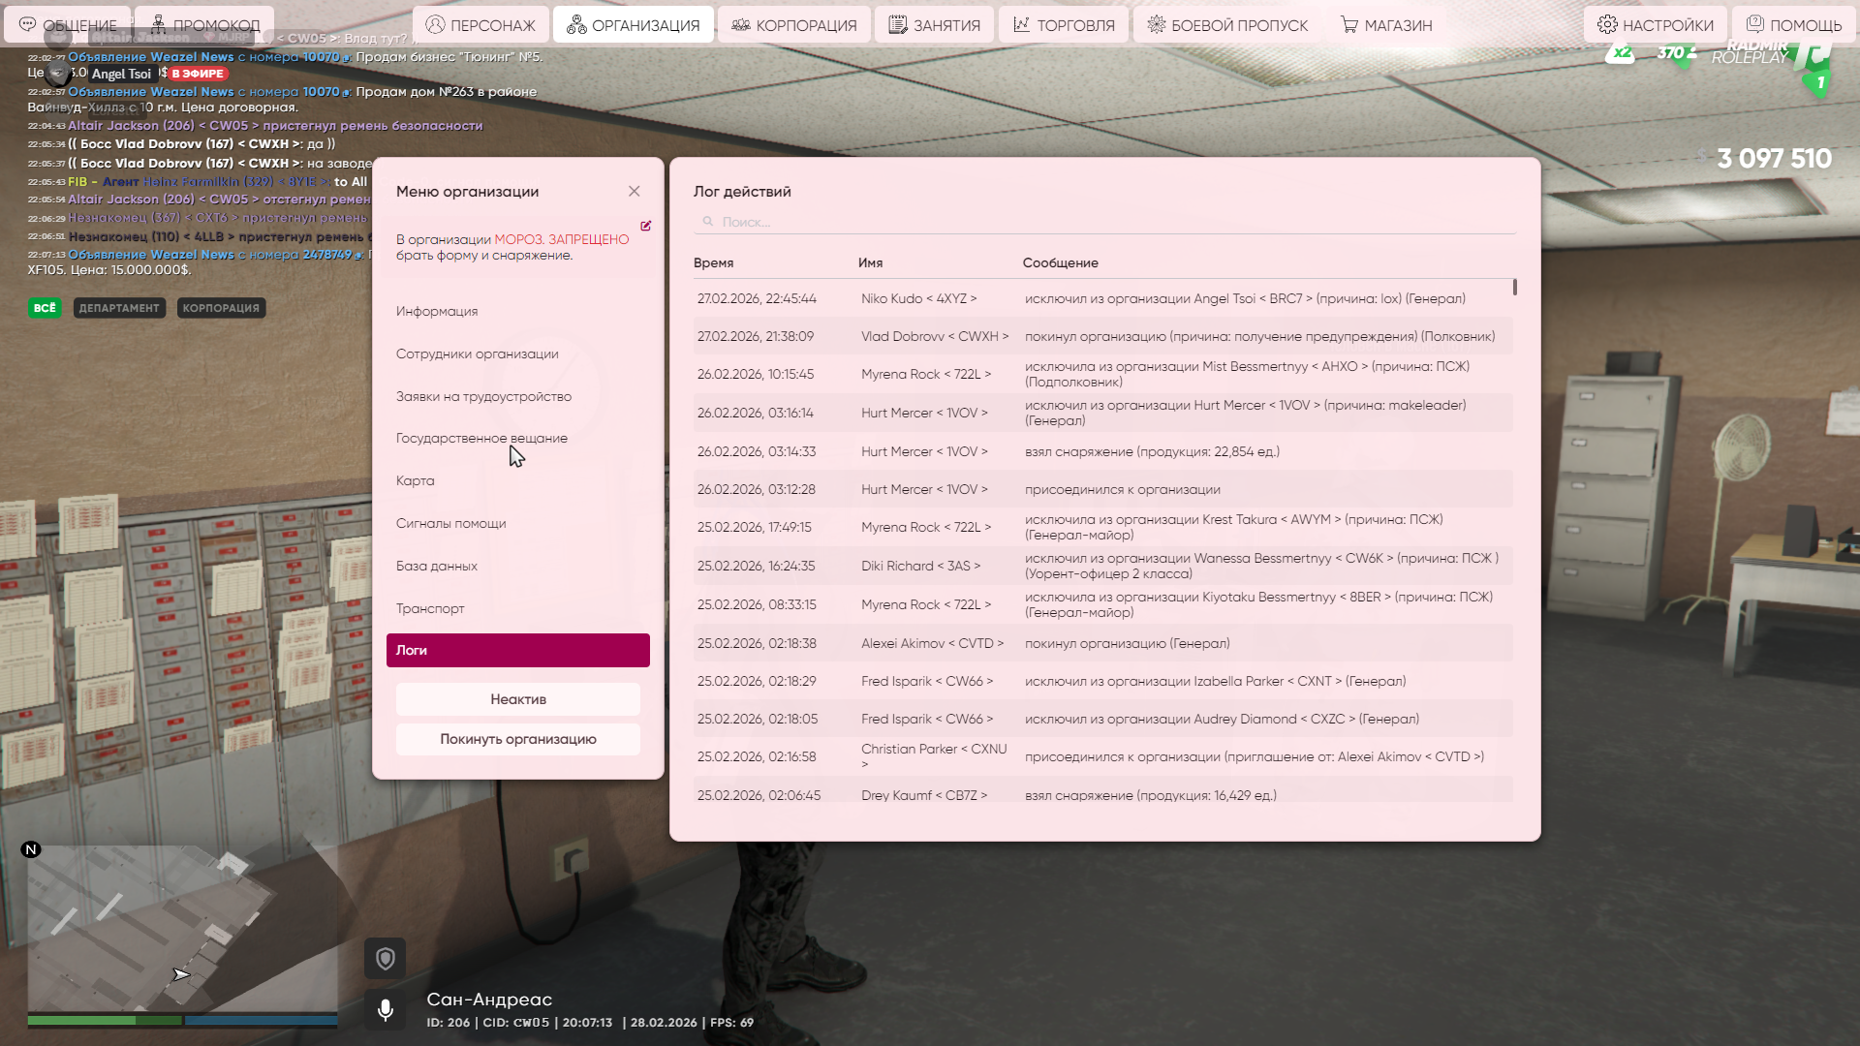1860x1046 pixels.
Task: Open Заявки на трудоустройство section
Action: coord(483,396)
